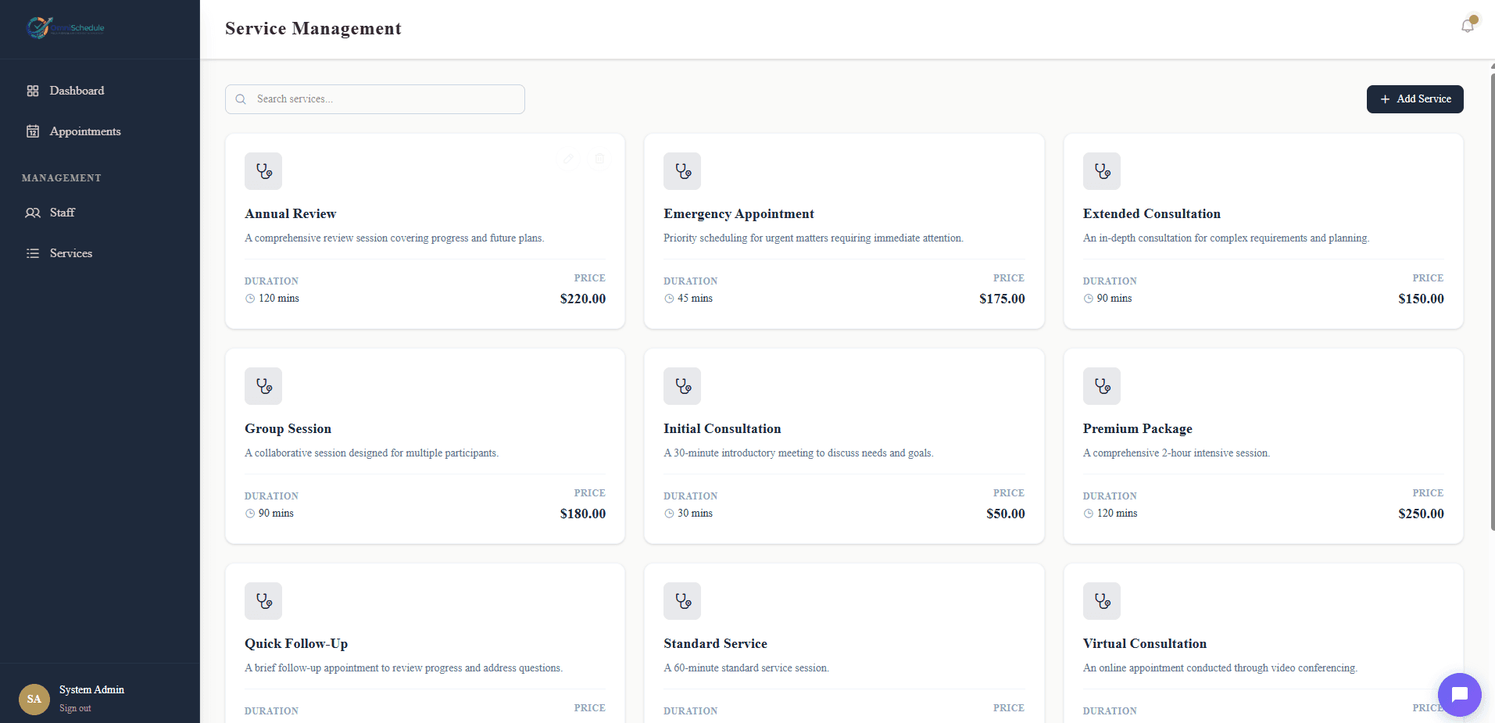Viewport: 1495px width, 723px height.
Task: Click the Emergency Appointment stethoscope icon
Action: click(682, 171)
